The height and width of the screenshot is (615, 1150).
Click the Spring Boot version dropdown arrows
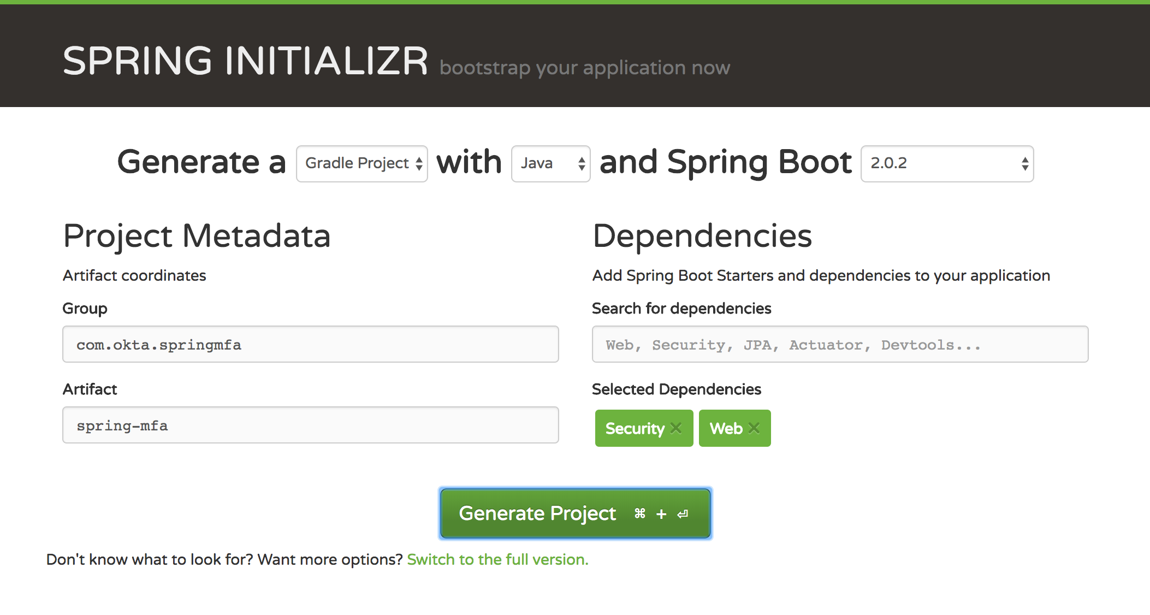(1025, 163)
